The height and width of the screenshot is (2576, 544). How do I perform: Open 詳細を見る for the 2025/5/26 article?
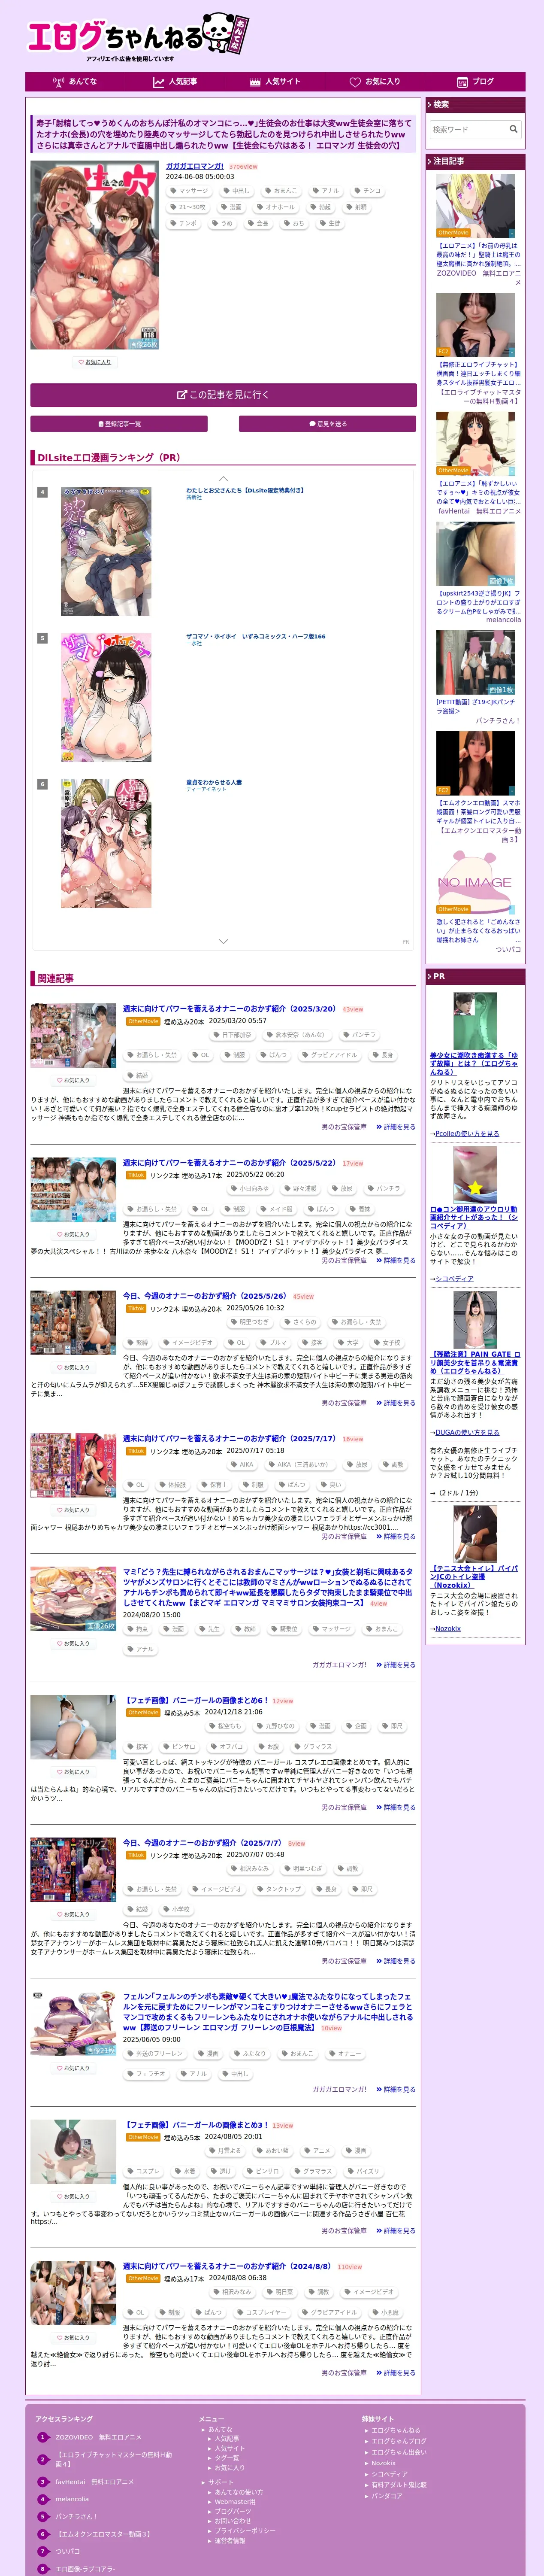click(396, 1403)
